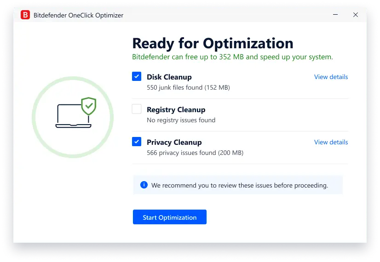Viewport: 380px width, 262px height.
Task: Open View details for Privacy Cleanup
Action: (x=331, y=142)
